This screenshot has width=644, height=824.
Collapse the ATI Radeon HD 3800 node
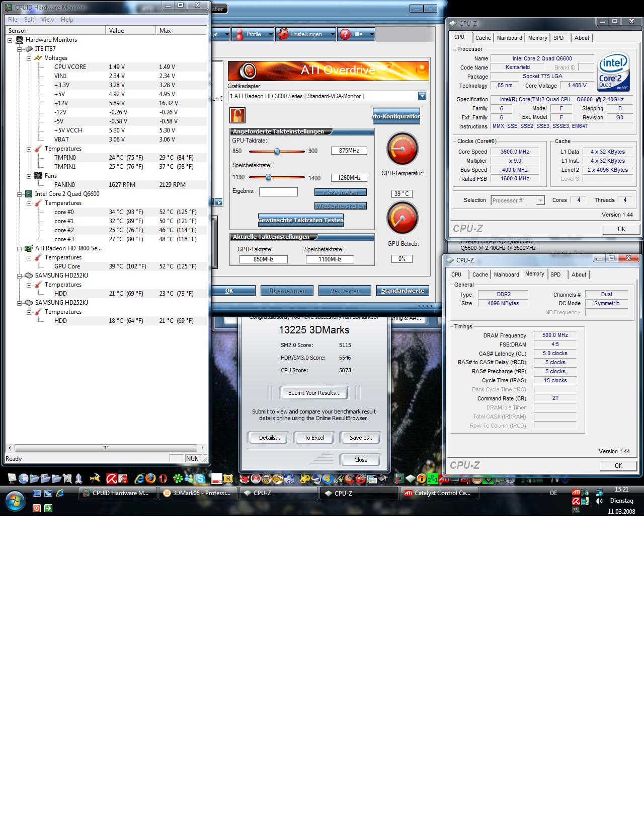coord(19,248)
